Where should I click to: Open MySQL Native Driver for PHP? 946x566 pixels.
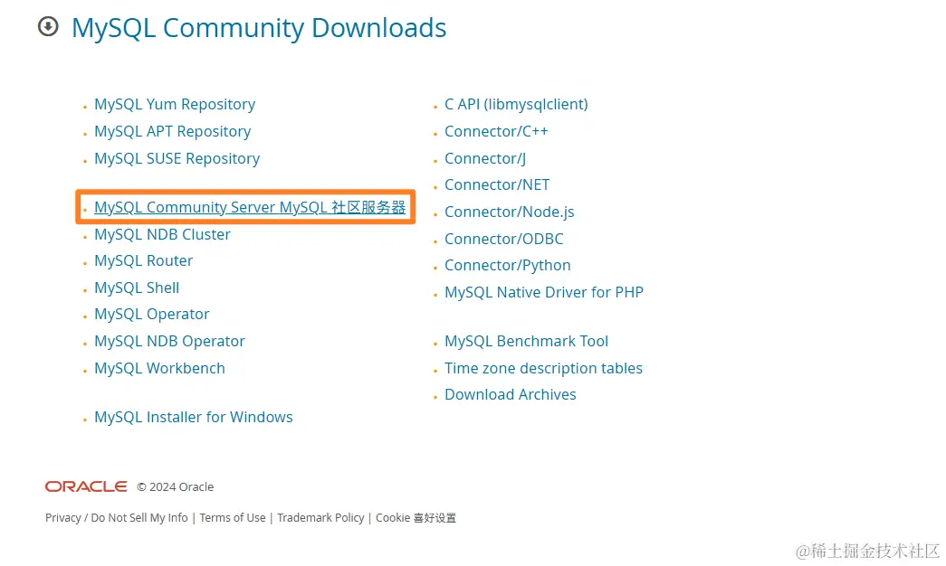[x=544, y=292]
